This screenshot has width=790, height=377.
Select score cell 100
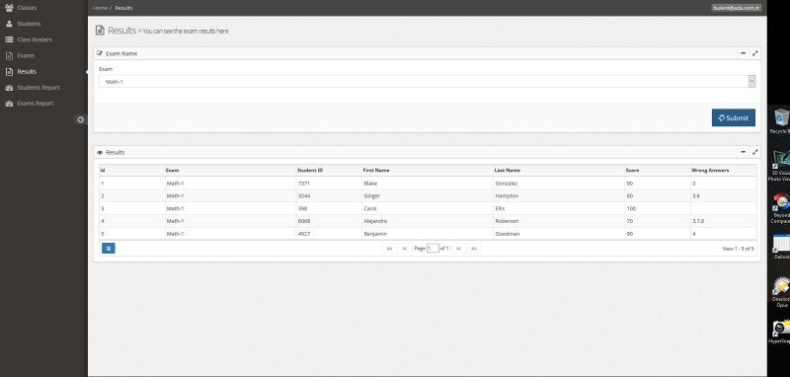657,208
